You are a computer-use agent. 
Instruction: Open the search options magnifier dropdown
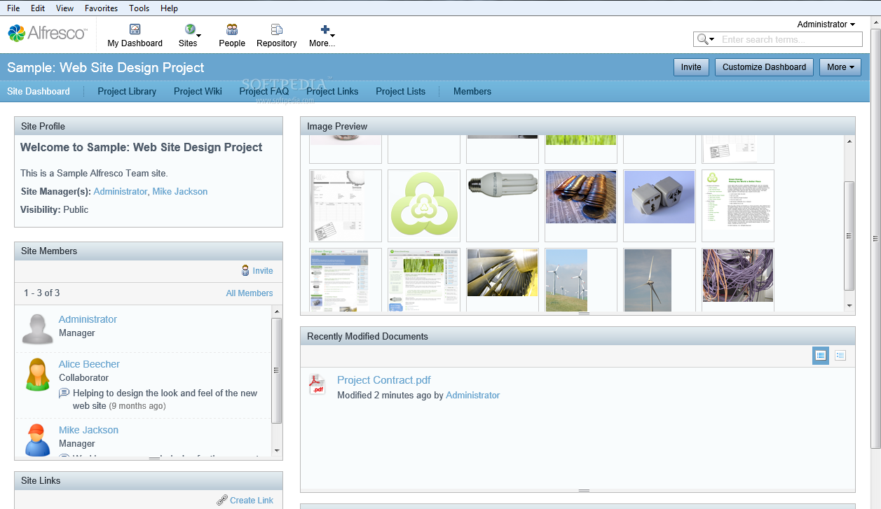point(705,39)
